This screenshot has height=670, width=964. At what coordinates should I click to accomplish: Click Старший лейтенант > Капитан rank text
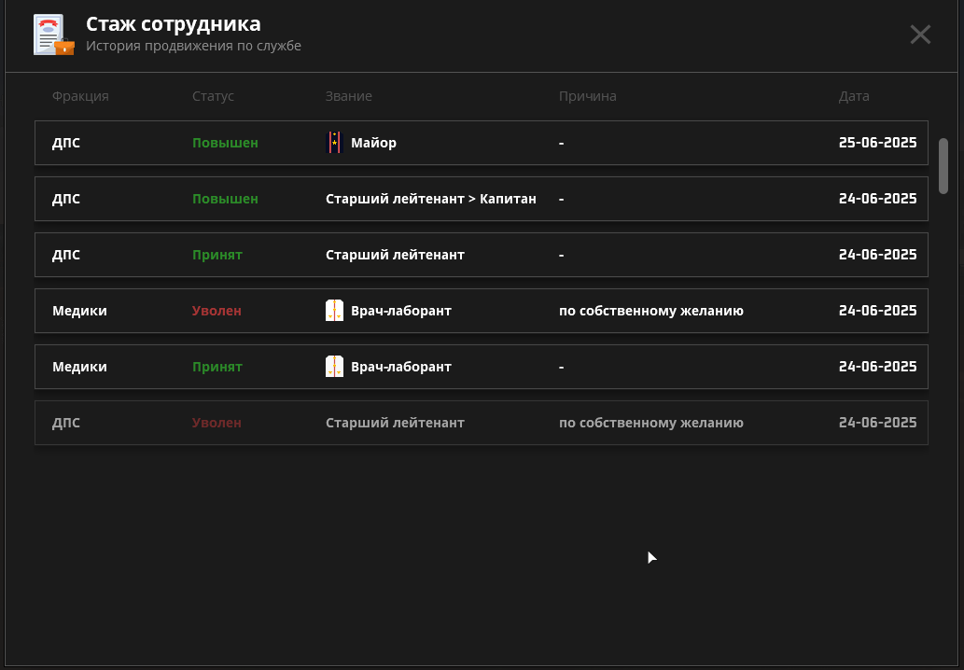431,199
